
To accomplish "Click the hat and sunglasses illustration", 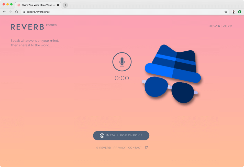I will pyautogui.click(x=171, y=74).
